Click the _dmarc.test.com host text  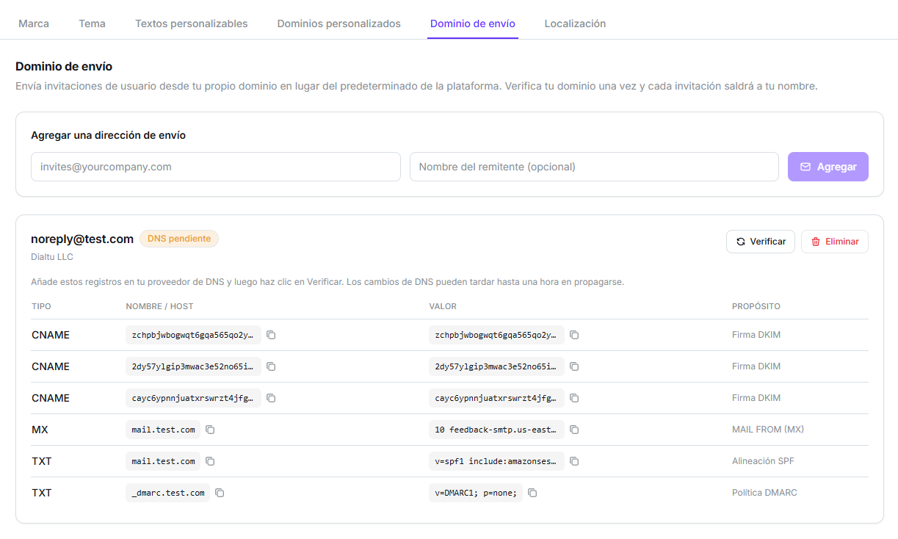[168, 493]
